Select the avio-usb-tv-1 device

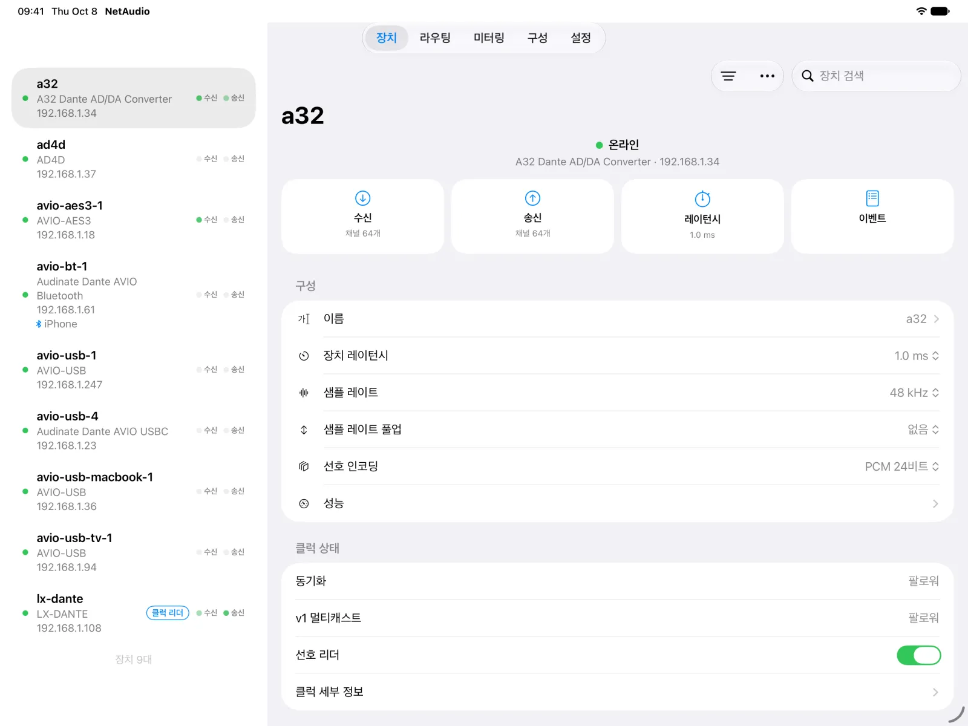pyautogui.click(x=134, y=552)
